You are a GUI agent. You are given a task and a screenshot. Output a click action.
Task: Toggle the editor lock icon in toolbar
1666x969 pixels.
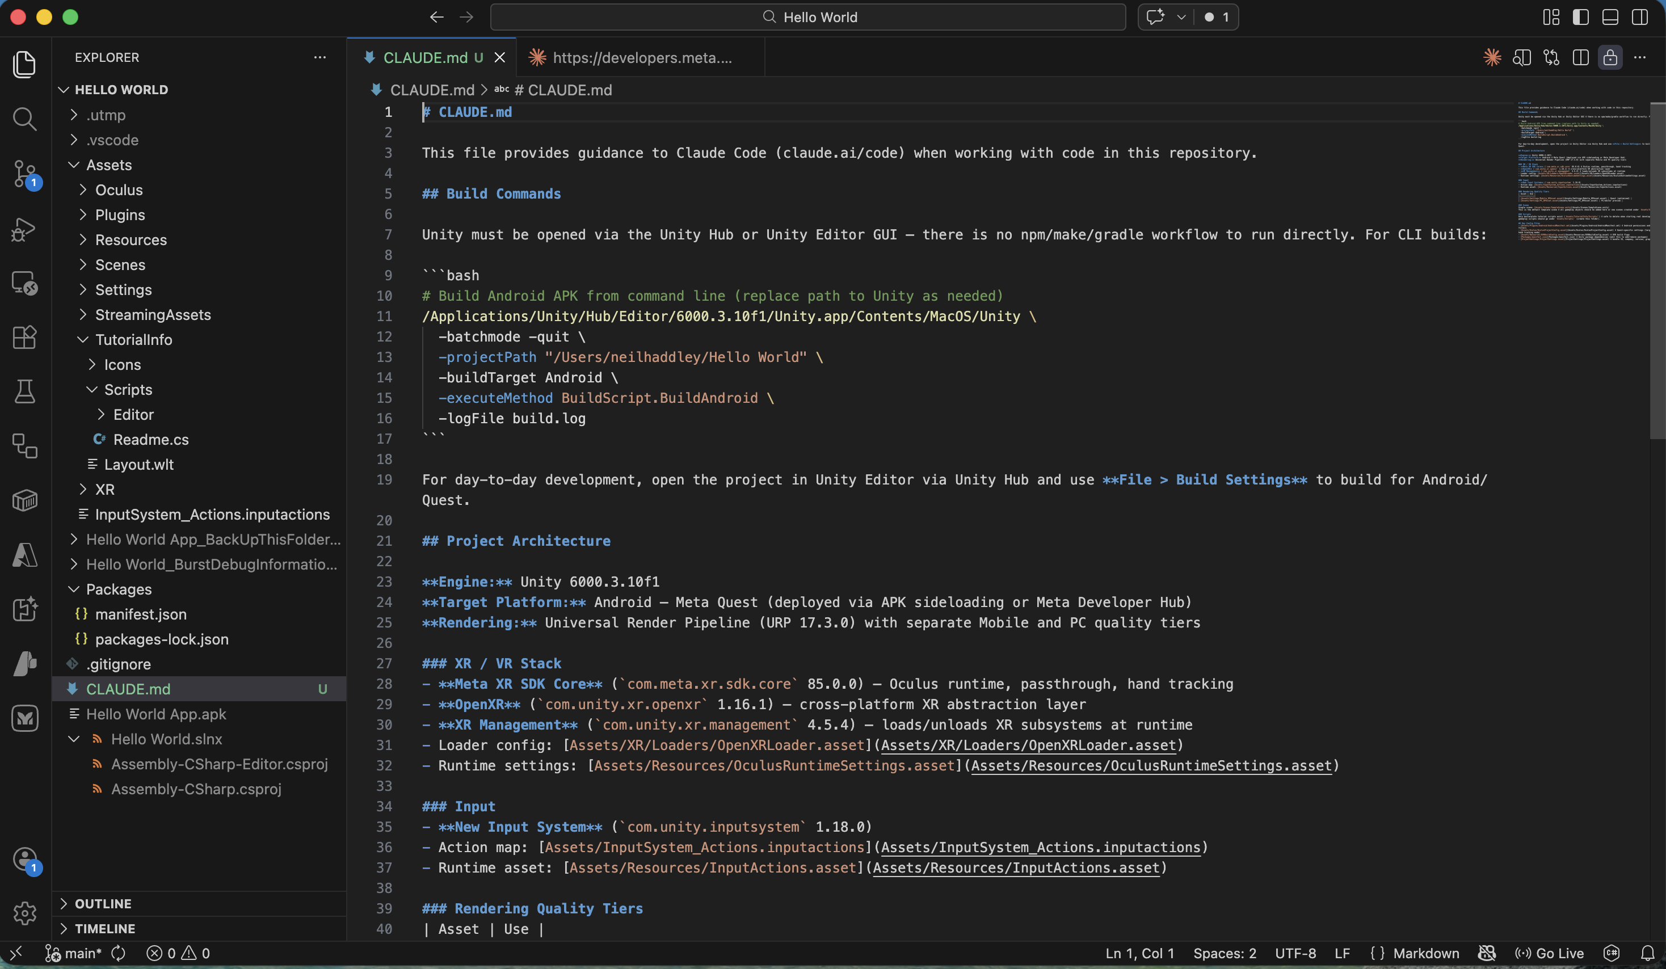tap(1610, 57)
